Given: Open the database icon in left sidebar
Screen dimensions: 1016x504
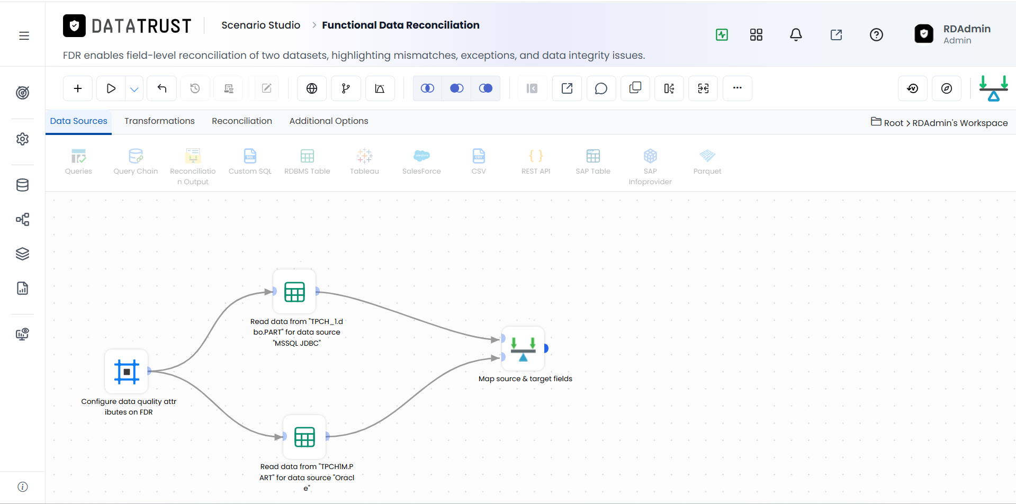Looking at the screenshot, I should [x=22, y=185].
